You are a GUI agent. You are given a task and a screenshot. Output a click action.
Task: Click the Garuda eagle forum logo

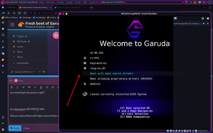(x=21, y=24)
